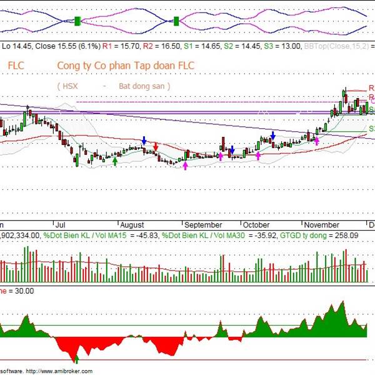Click the 'August' label on the time axis

tap(132, 225)
